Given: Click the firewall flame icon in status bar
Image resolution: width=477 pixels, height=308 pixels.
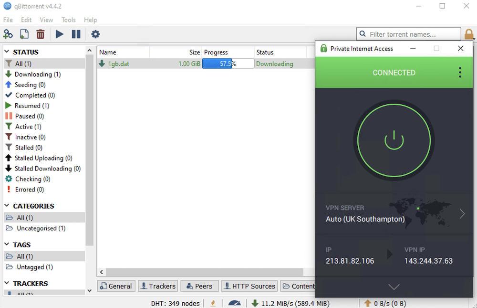Looking at the screenshot, I should (x=213, y=303).
